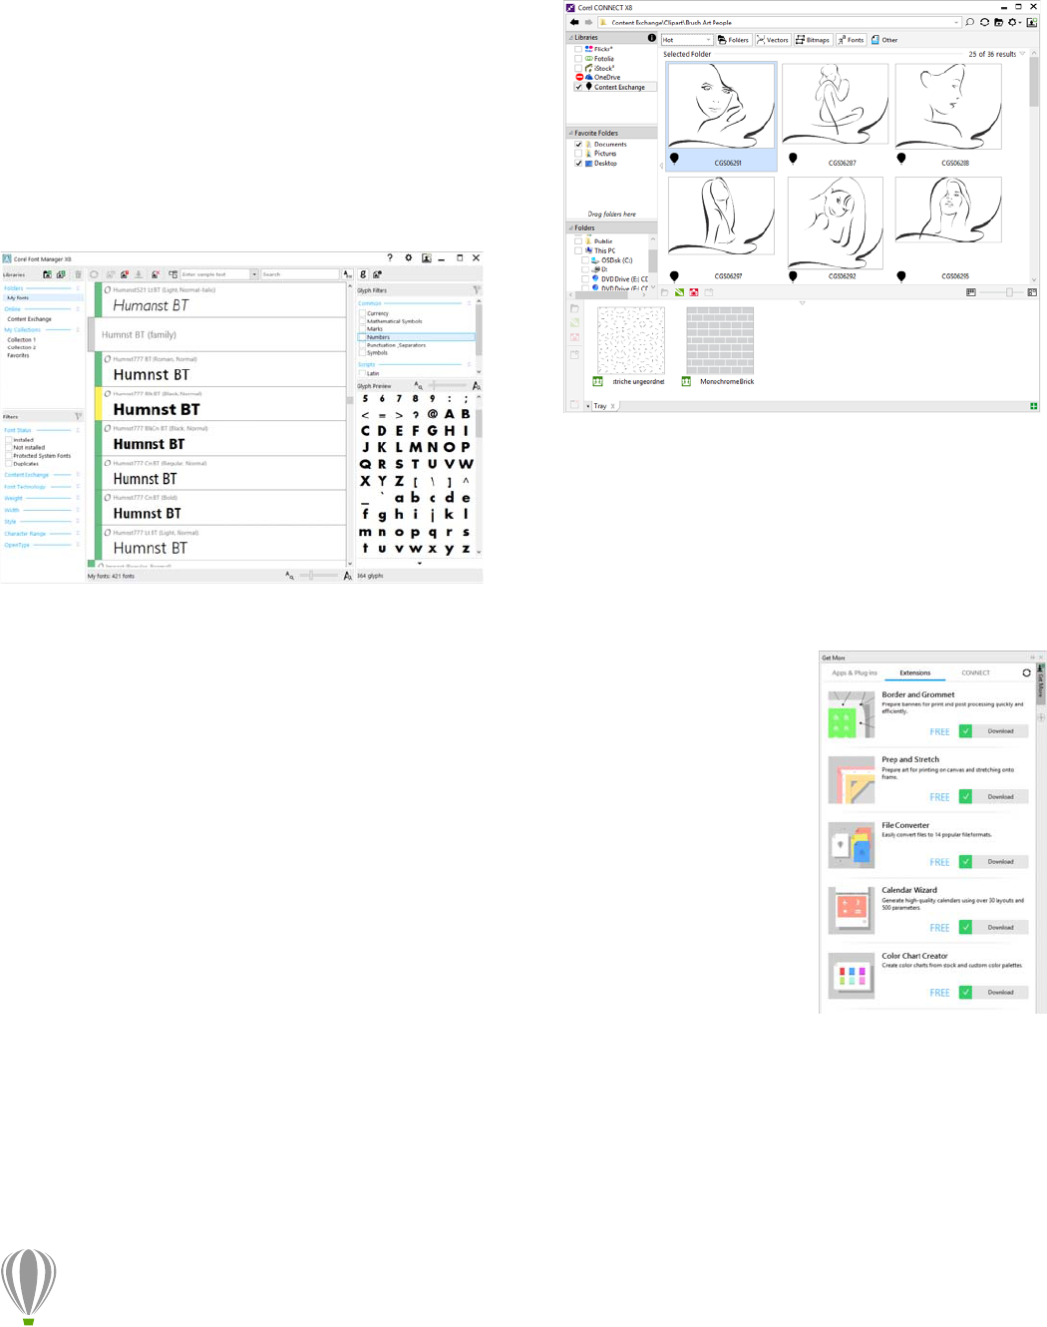Click the thumbnail view icon left of the CONNECT zoom slider
Viewport: 1047px width, 1327px height.
tap(970, 292)
